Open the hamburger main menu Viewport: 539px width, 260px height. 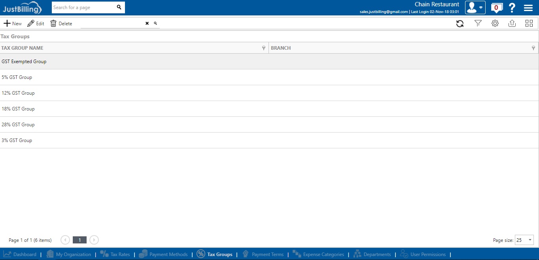tap(528, 8)
